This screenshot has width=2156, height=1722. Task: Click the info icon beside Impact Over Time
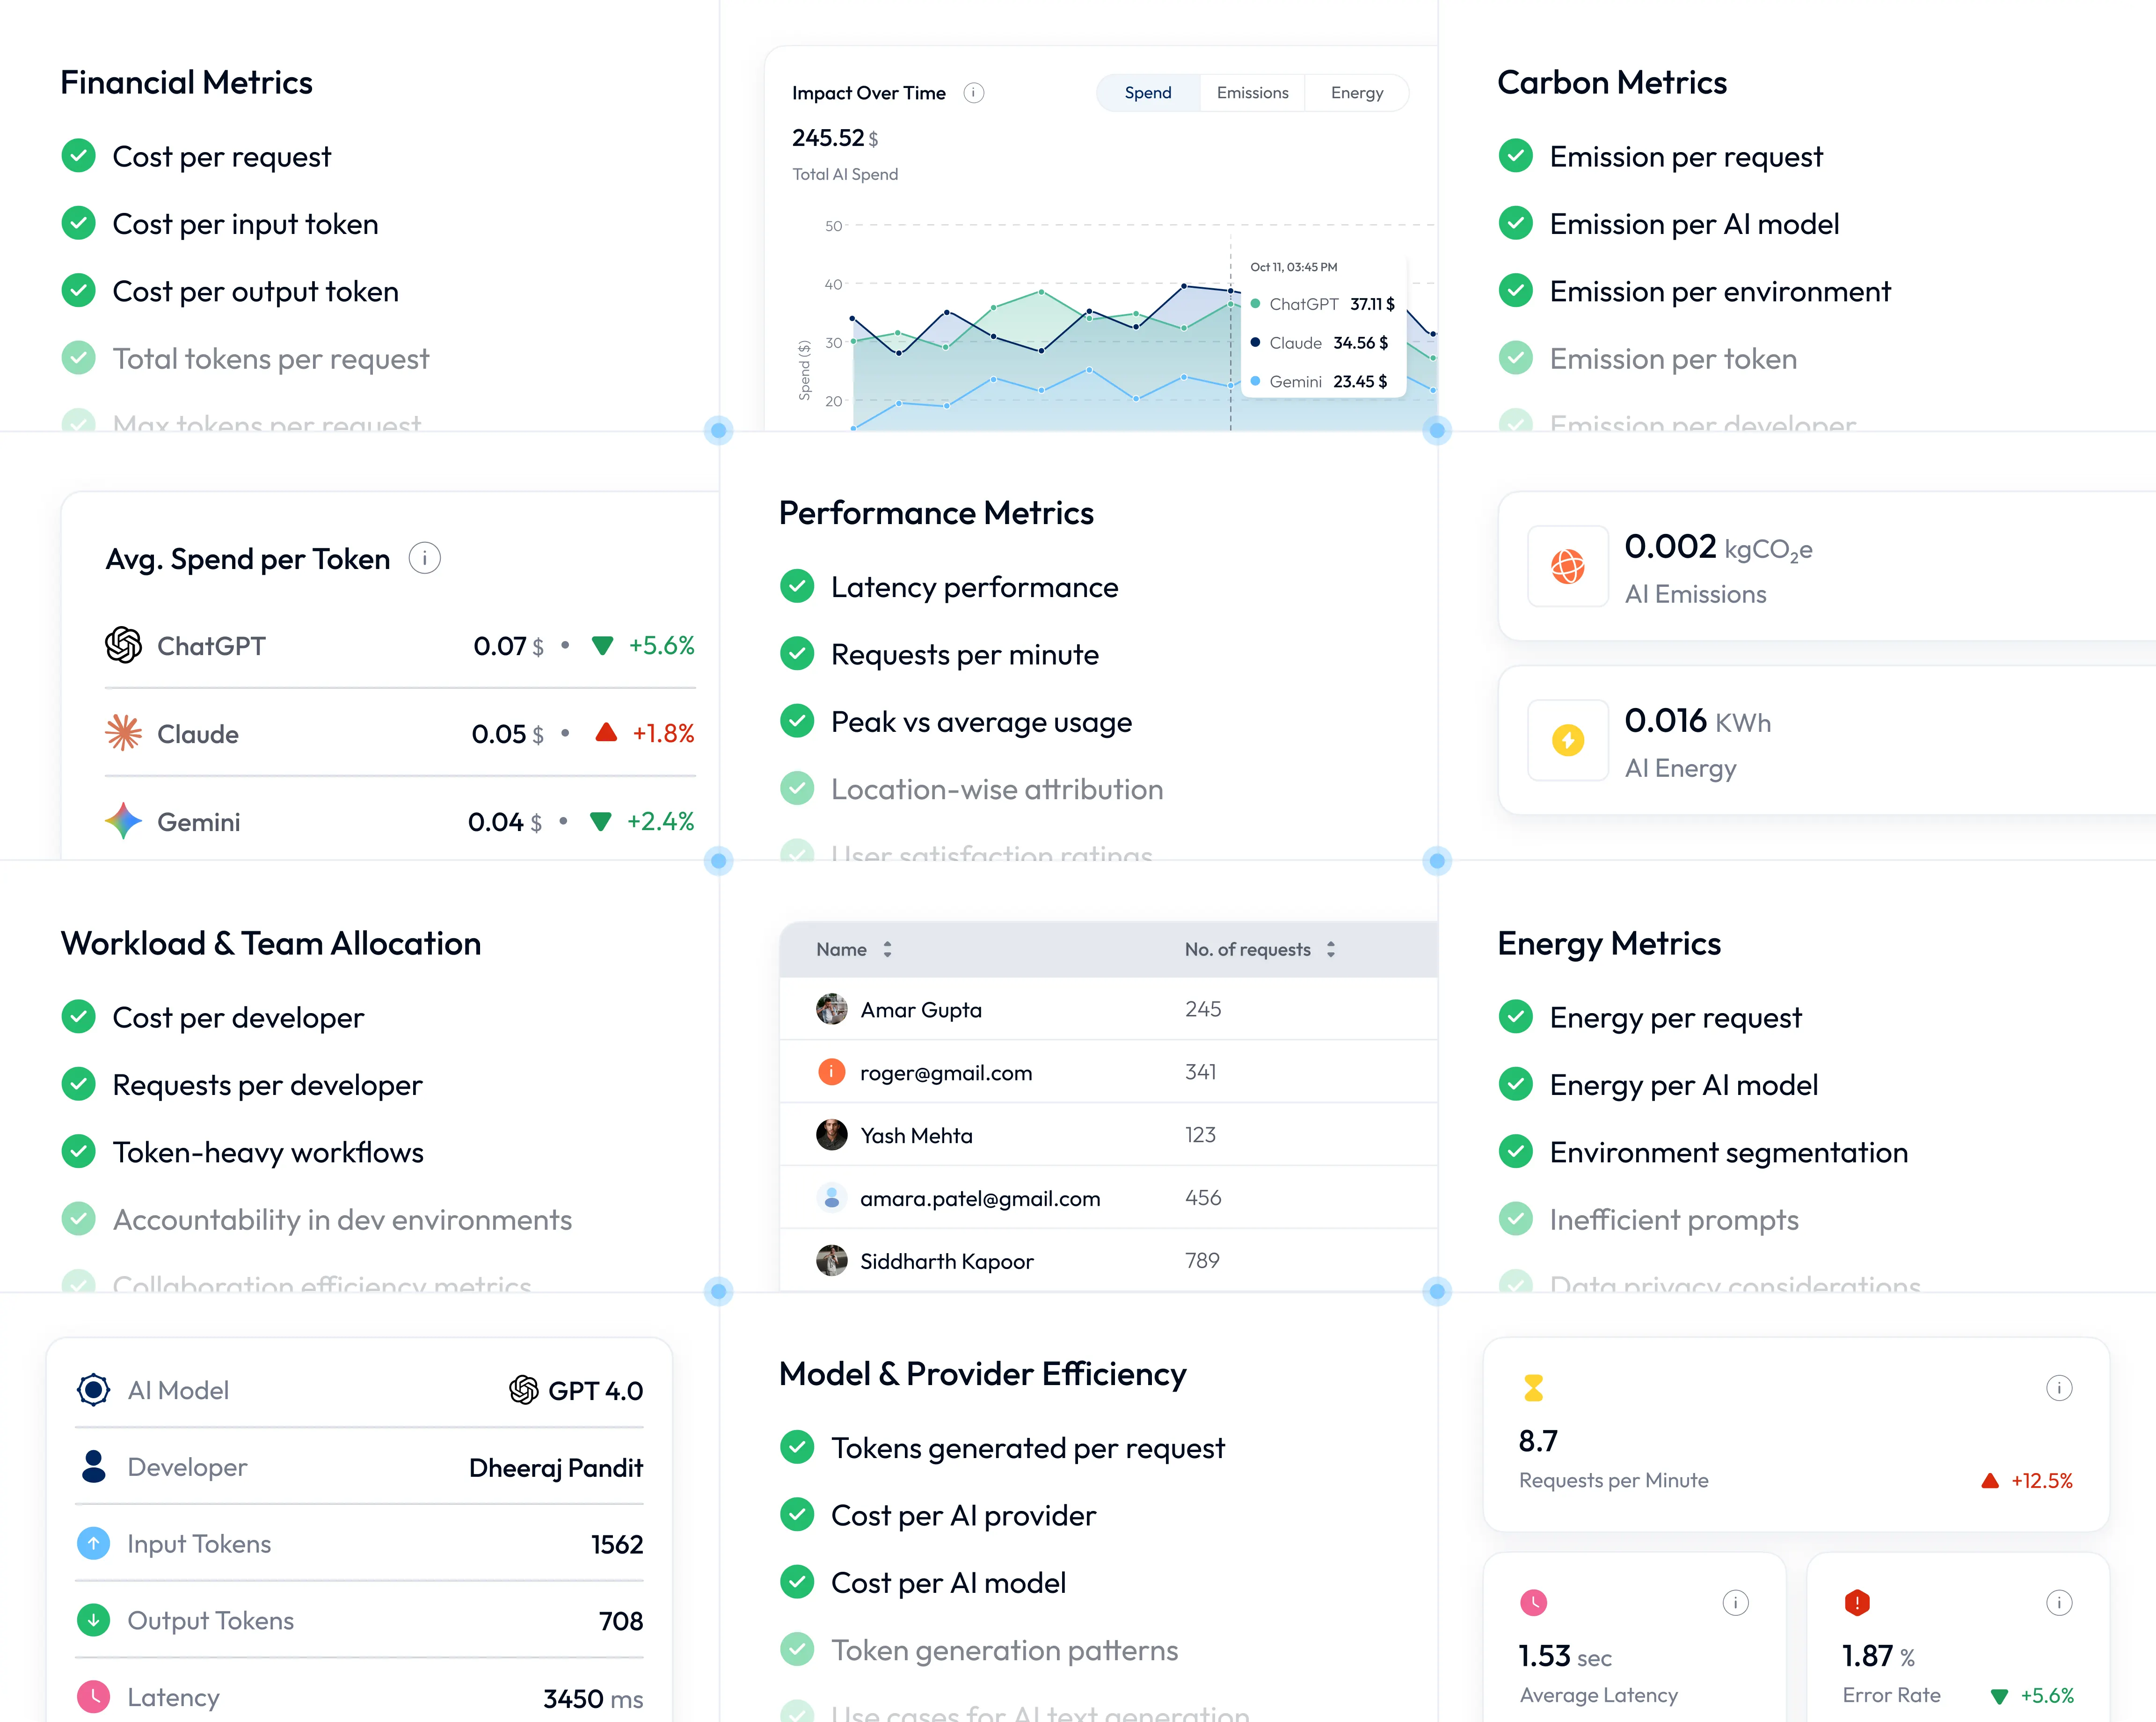click(973, 93)
